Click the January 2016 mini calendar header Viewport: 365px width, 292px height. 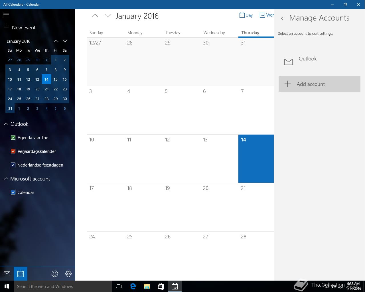pos(19,41)
